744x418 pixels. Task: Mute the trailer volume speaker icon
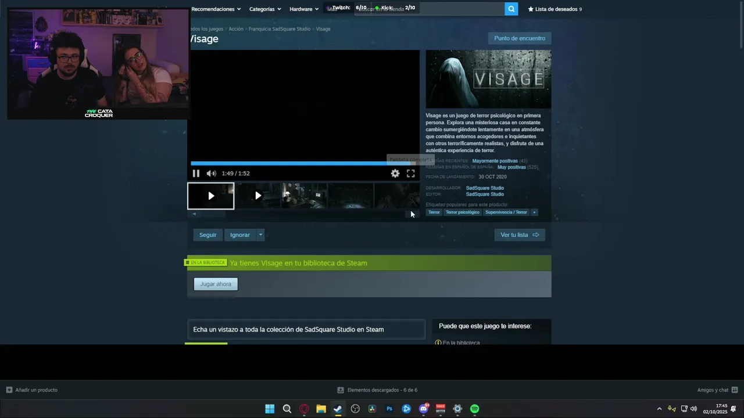click(x=211, y=173)
